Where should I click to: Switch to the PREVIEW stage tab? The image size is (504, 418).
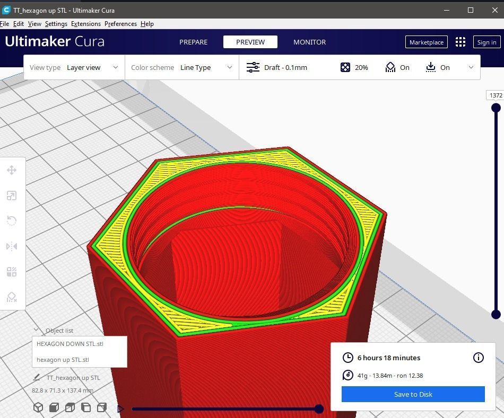pyautogui.click(x=250, y=42)
